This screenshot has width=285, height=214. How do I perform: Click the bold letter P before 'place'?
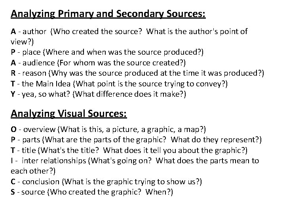point(13,52)
